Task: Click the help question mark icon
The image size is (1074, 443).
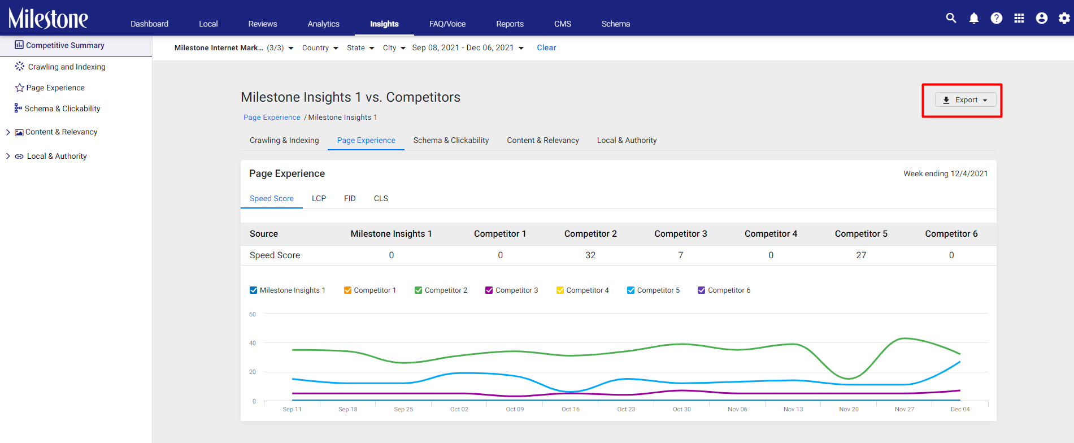Action: (997, 18)
